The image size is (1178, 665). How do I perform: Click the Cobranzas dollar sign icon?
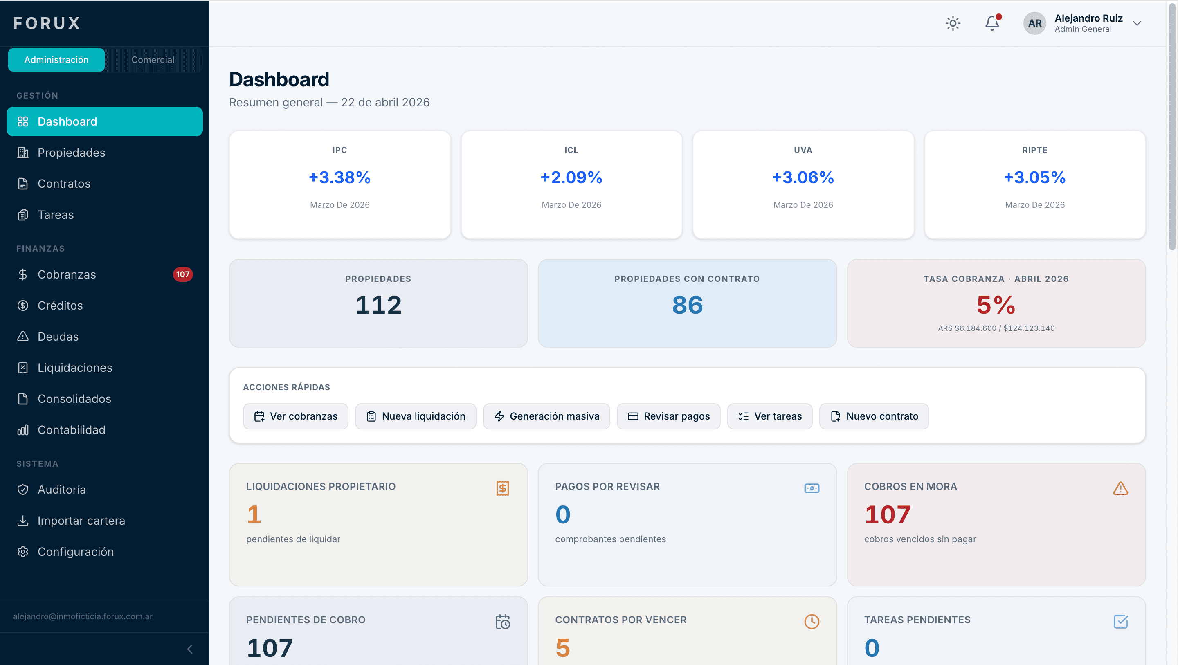tap(23, 274)
